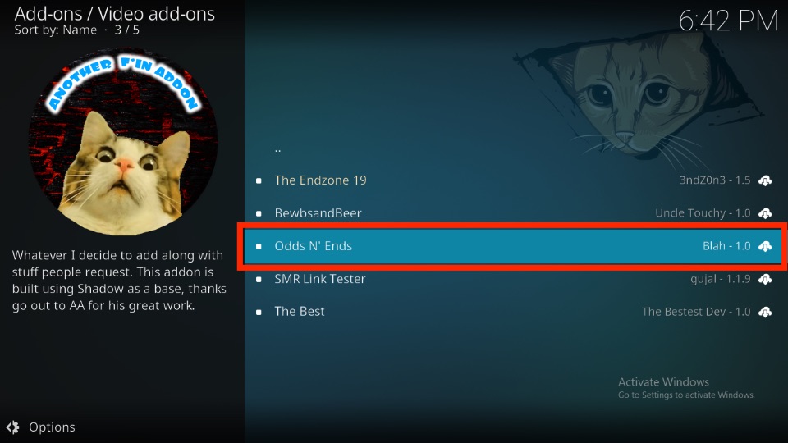Select SMR Link Tester in the list

514,279
